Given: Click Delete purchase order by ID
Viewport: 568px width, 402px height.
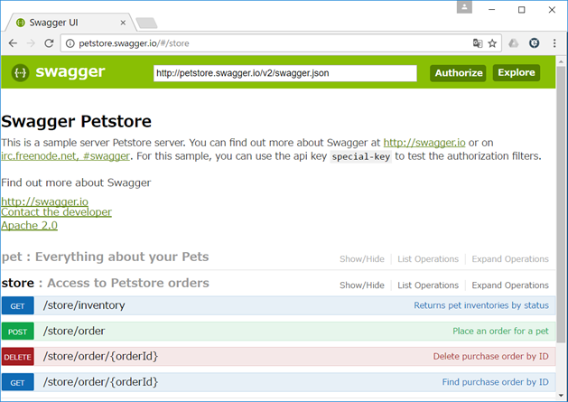Looking at the screenshot, I should [491, 356].
